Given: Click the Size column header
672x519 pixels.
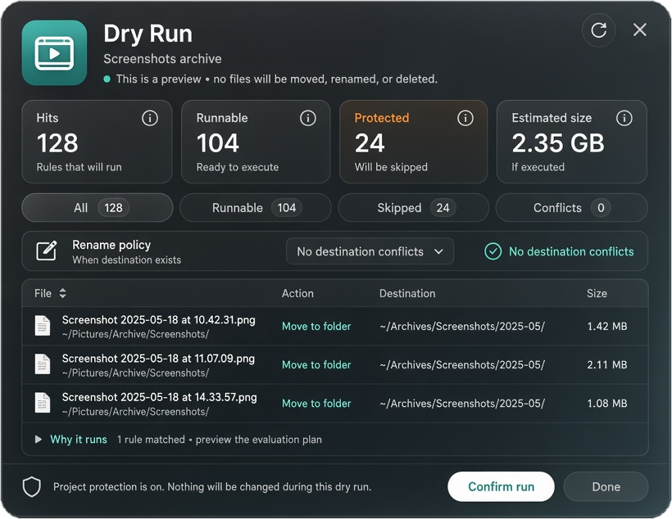Looking at the screenshot, I should (597, 293).
